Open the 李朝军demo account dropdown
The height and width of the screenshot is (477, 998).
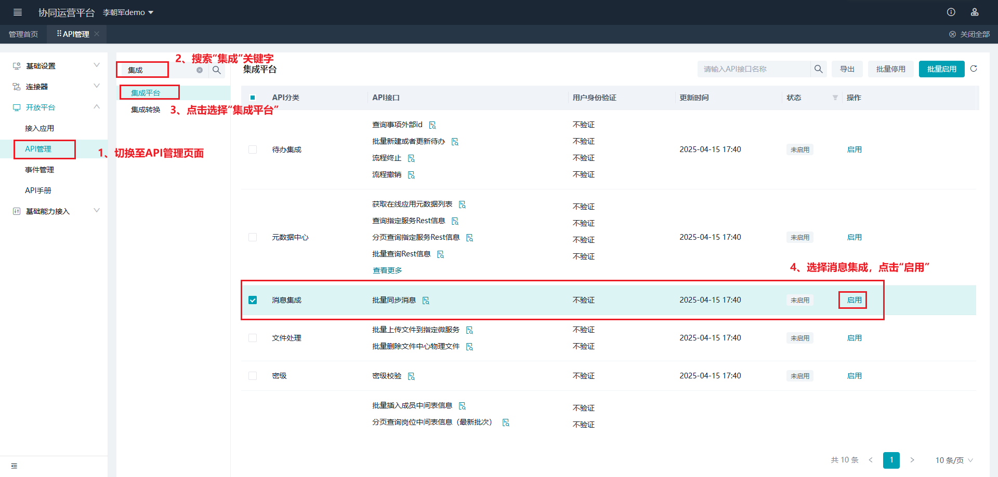pyautogui.click(x=128, y=12)
